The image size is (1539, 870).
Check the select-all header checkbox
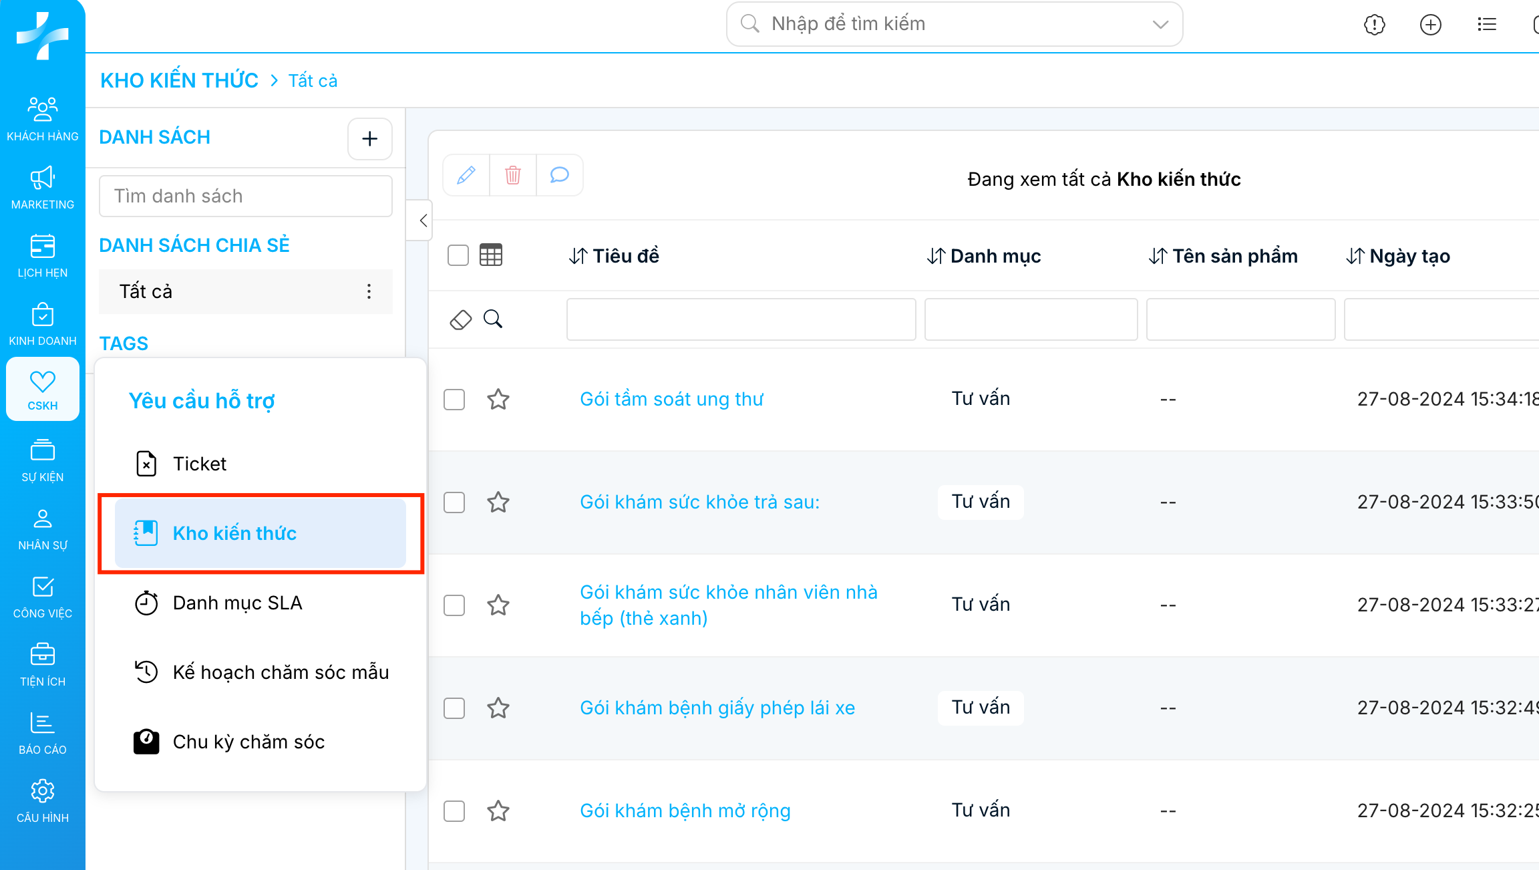[x=458, y=255]
